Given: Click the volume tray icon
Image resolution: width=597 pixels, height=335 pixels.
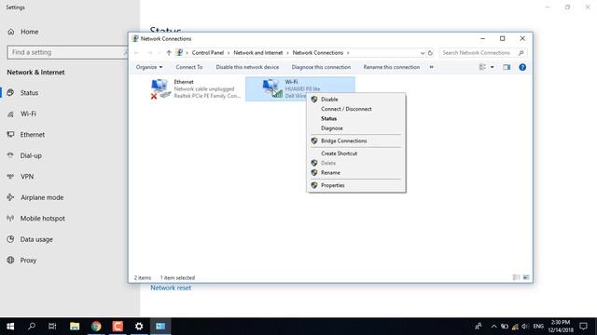Looking at the screenshot, I should [525, 327].
